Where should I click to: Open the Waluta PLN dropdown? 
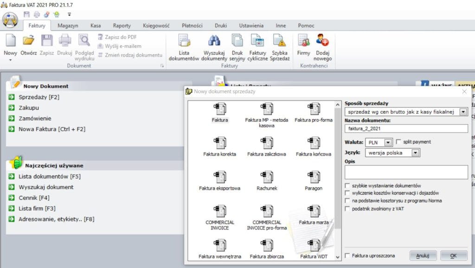388,142
